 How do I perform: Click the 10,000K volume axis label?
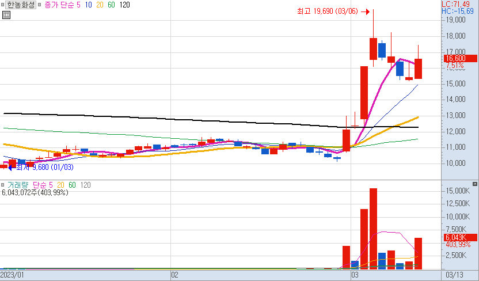click(458, 217)
